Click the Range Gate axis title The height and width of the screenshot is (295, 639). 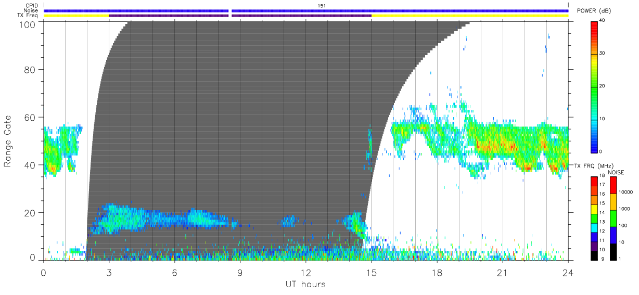coord(8,140)
